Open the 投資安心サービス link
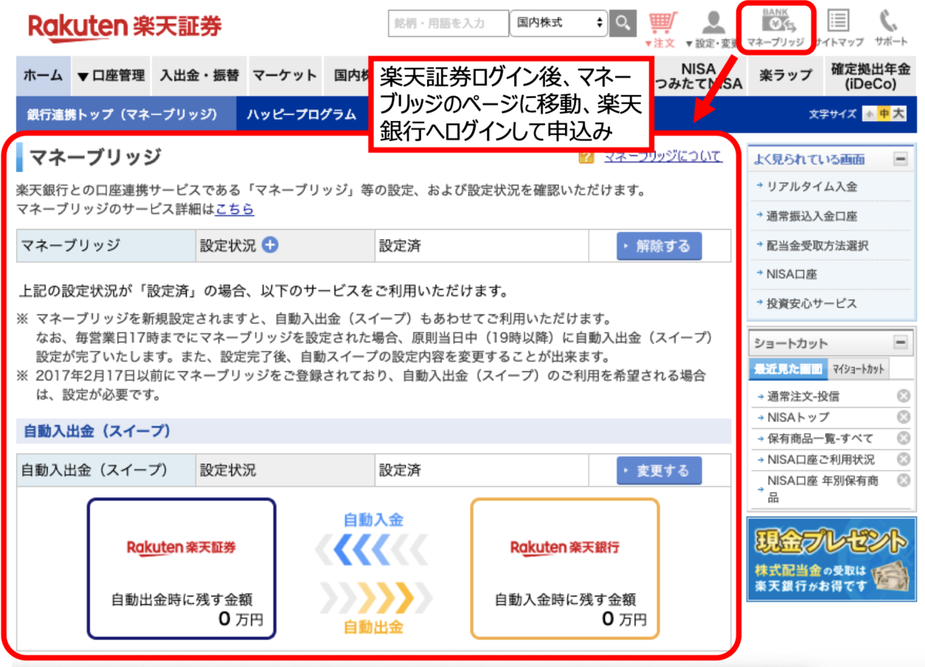The image size is (925, 667). tap(812, 303)
